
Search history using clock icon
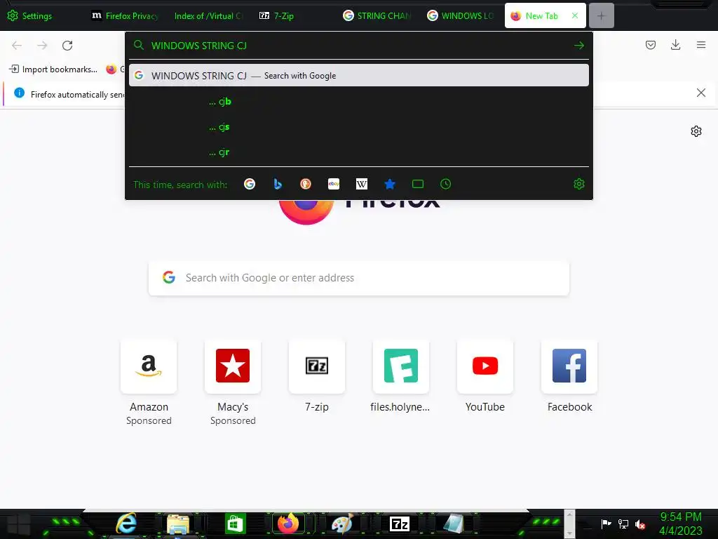point(445,185)
